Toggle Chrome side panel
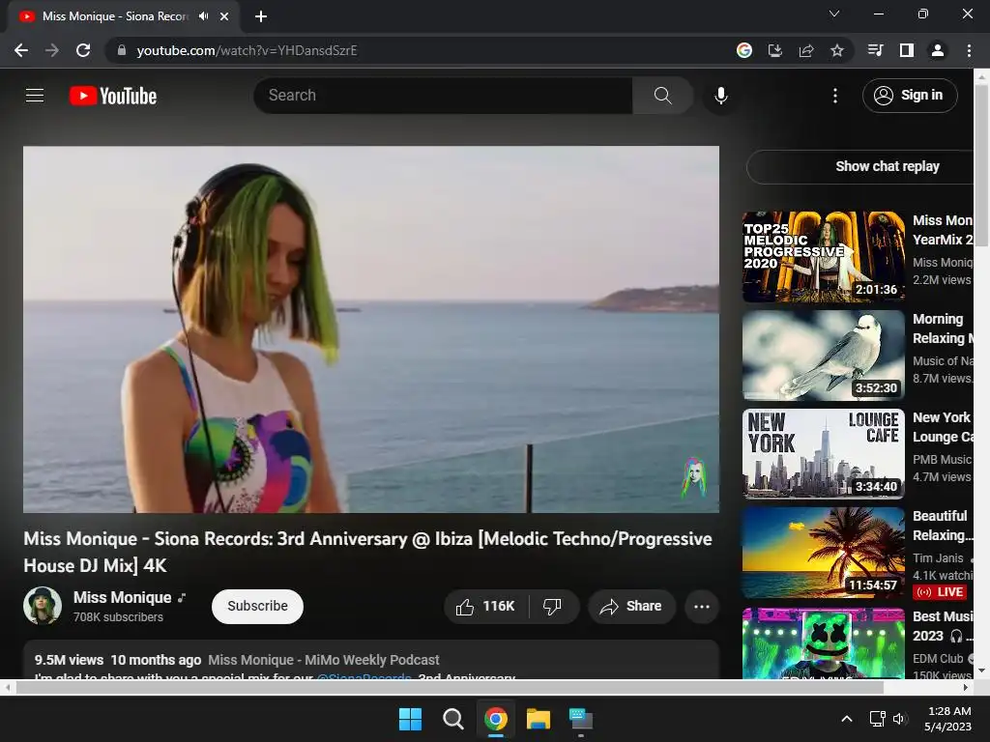Screen dimensions: 990x742 tap(907, 50)
